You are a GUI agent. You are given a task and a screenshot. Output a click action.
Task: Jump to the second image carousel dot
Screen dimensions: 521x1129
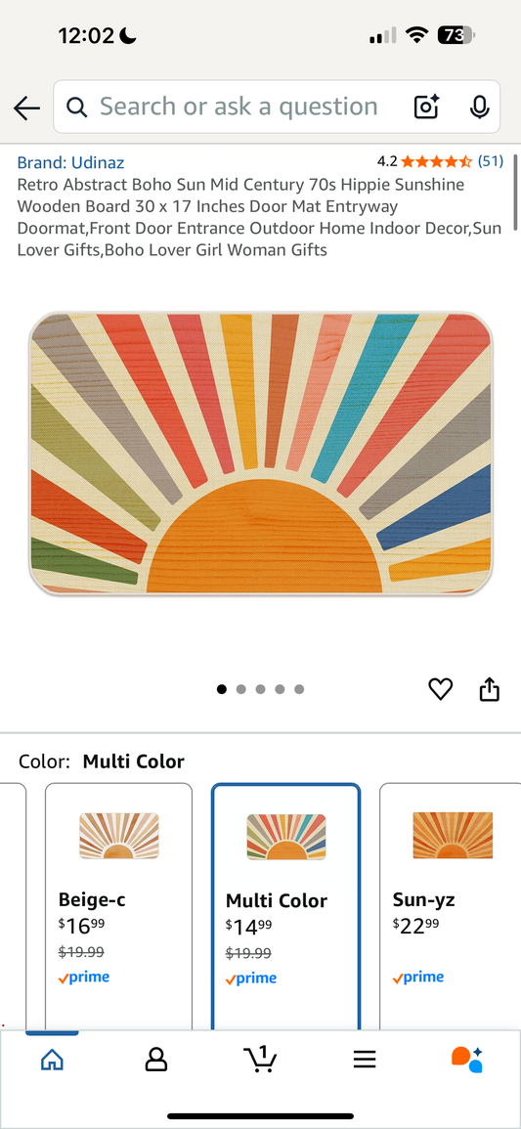point(241,689)
